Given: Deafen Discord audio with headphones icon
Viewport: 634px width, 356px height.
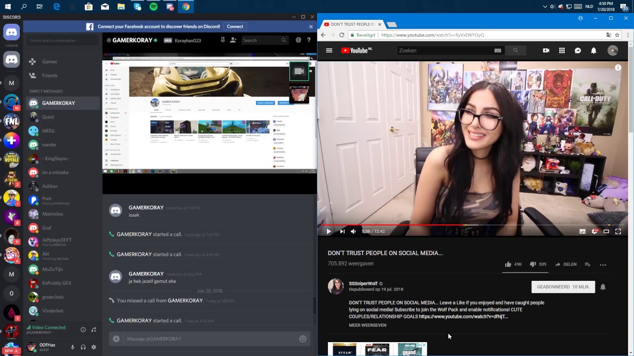Looking at the screenshot, I should [x=83, y=347].
